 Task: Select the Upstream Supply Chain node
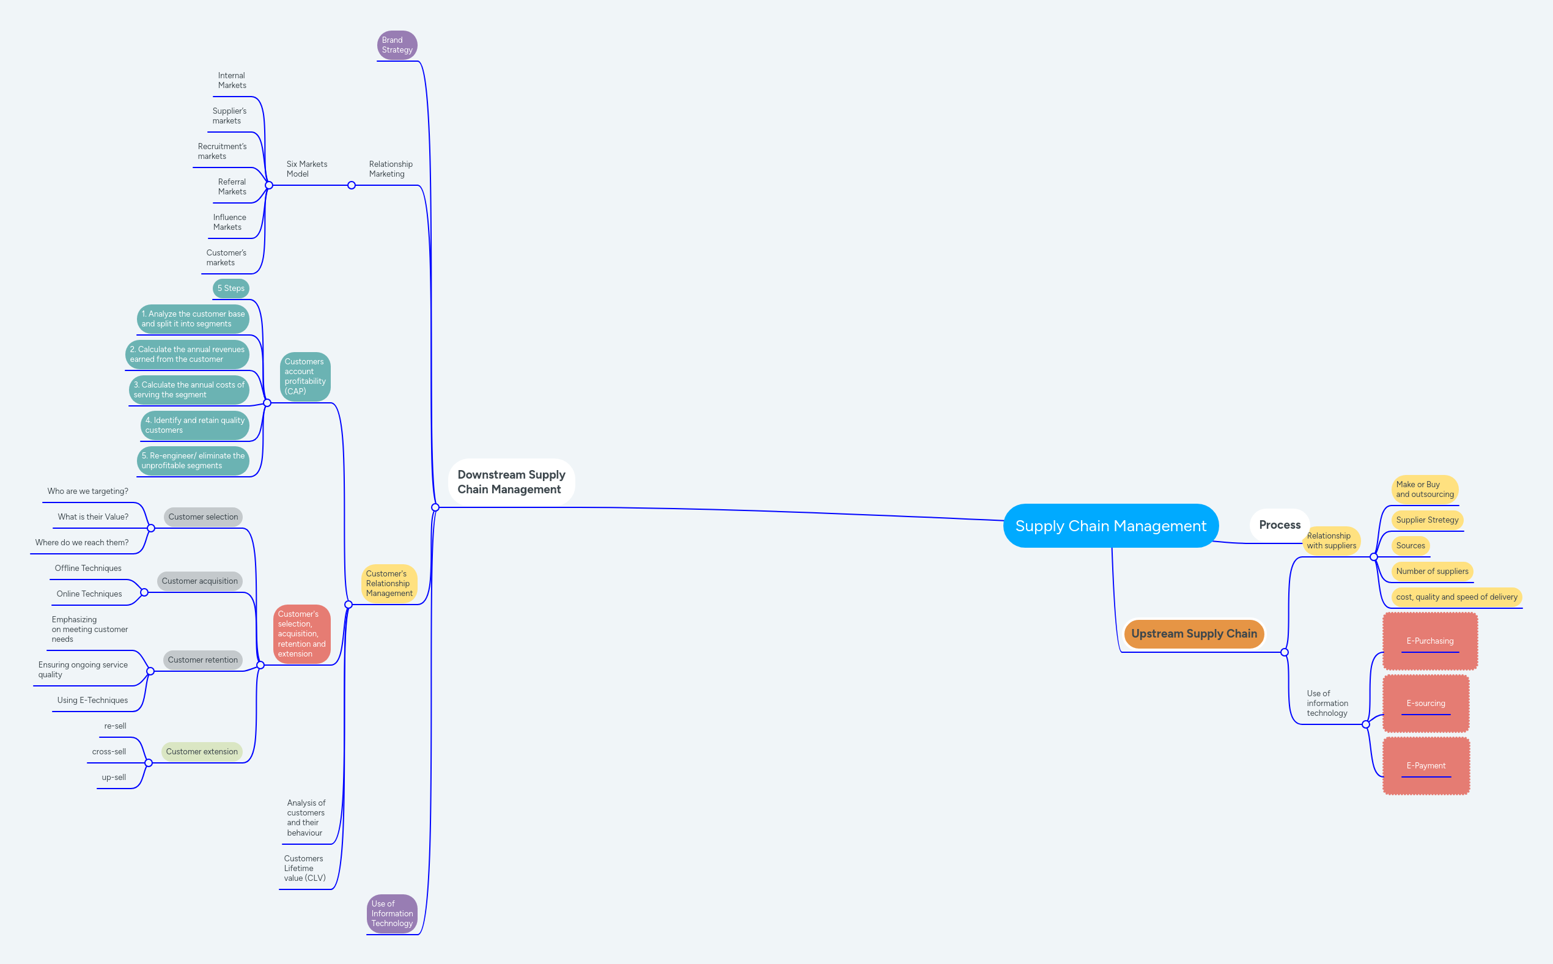coord(1193,633)
